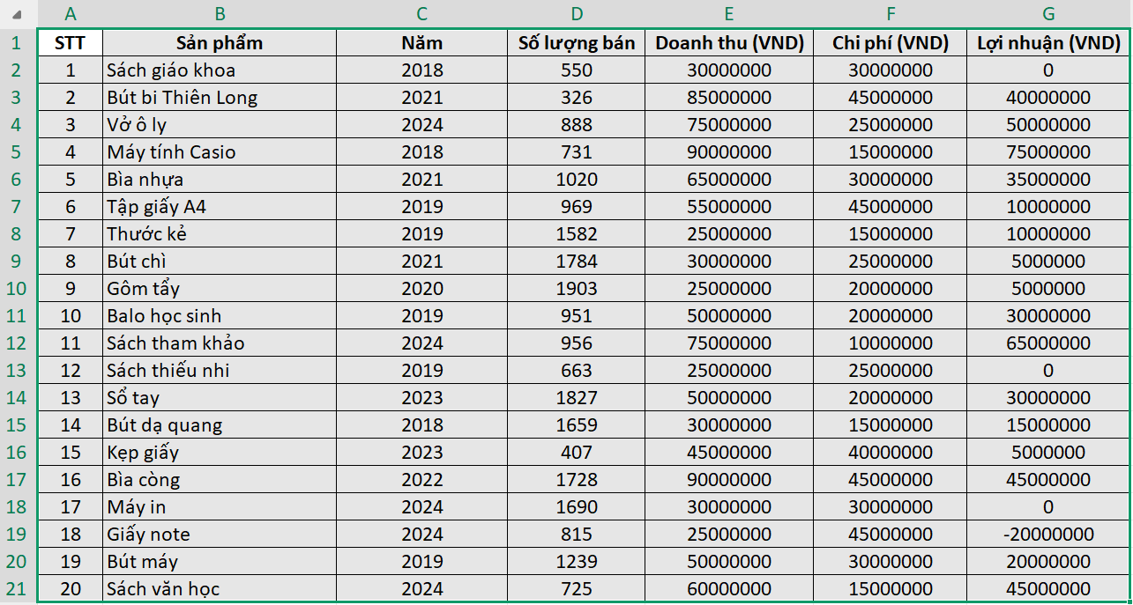
Task: Click the Lợi nhuận (VND) header cell
Action: (x=1048, y=43)
